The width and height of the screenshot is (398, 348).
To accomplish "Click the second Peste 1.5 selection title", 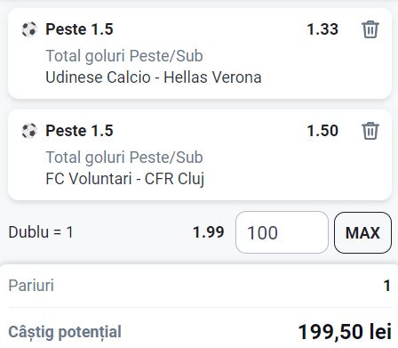I will click(79, 131).
